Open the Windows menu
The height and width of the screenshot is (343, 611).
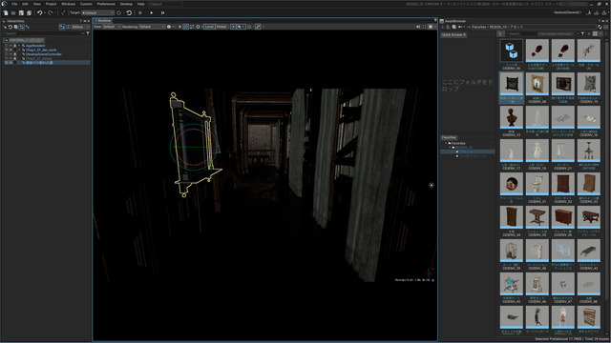tap(68, 4)
